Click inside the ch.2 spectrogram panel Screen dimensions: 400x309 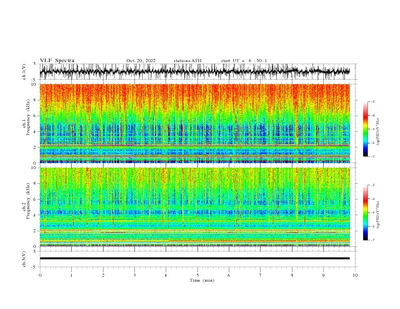coord(194,207)
